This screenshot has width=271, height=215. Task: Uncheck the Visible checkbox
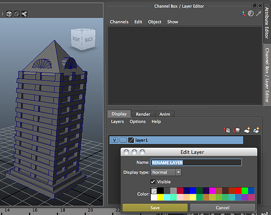point(153,182)
